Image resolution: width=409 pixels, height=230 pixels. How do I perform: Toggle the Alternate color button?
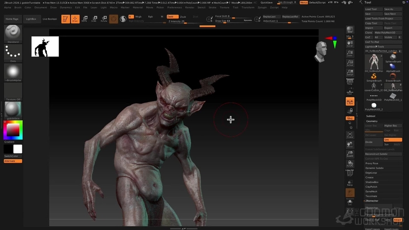pos(13,161)
